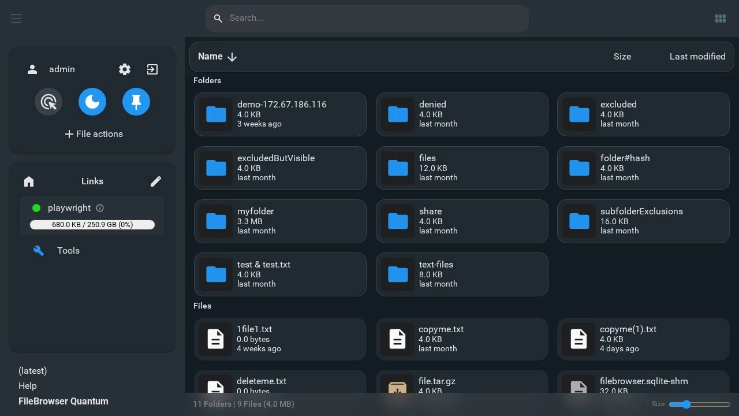Select the denied folder icon
The image size is (739, 416).
point(398,114)
